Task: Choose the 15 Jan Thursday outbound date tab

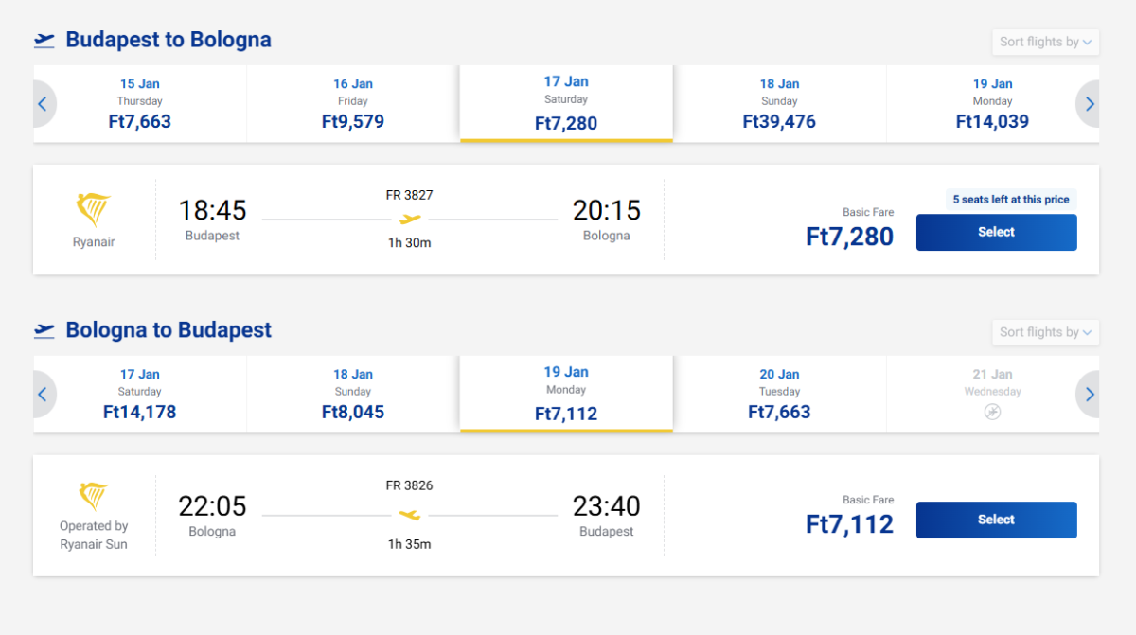Action: tap(140, 104)
